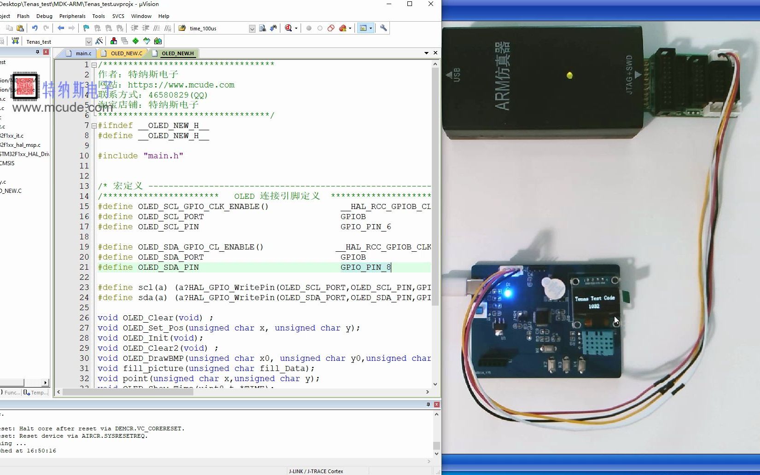This screenshot has height=475, width=760.
Task: Click the editor vertical scrollbar
Action: 435,224
